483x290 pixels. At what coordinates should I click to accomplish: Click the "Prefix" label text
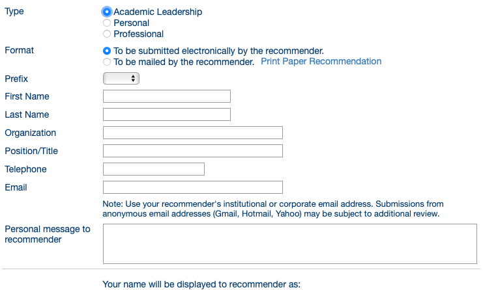[x=16, y=79]
